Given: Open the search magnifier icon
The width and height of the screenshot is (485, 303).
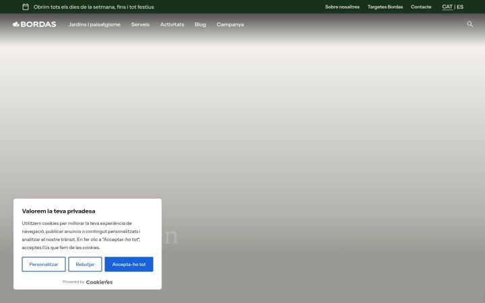Looking at the screenshot, I should 470,24.
